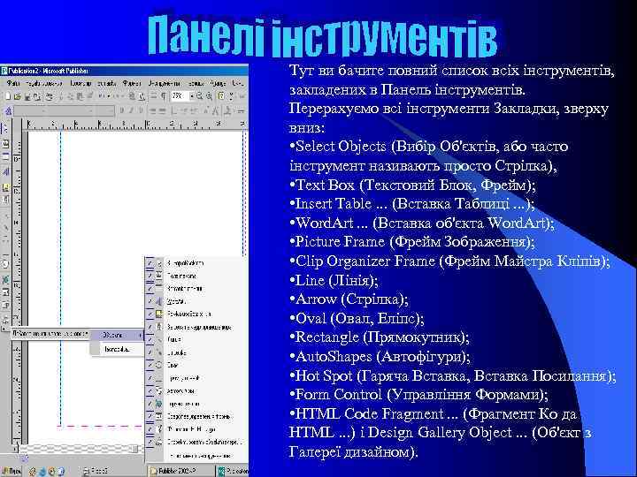Uncheck Line row in Objects submenu
Viewport: 637px width, 477px height.
coord(196,339)
